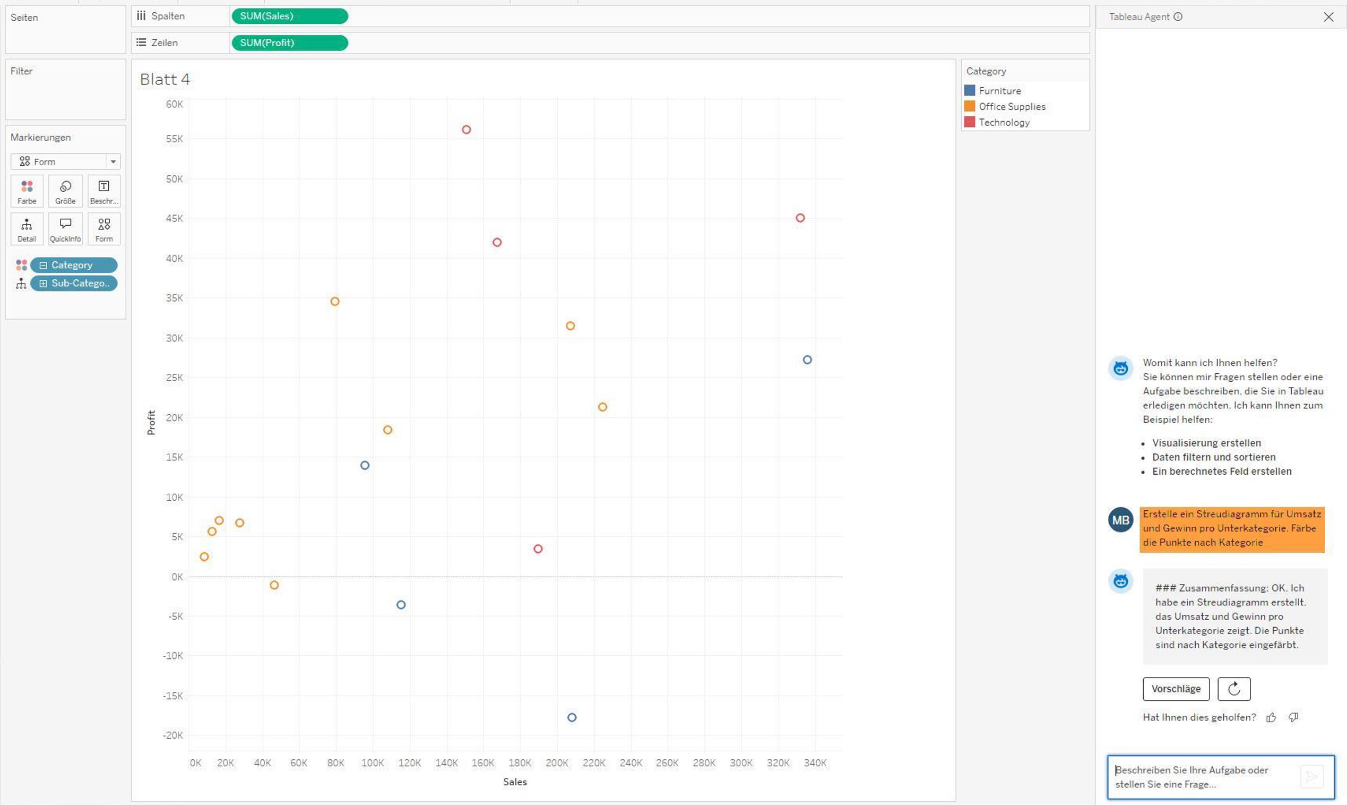The image size is (1347, 805).
Task: Expand the Sub-Category pill hierarchy
Action: 44,283
